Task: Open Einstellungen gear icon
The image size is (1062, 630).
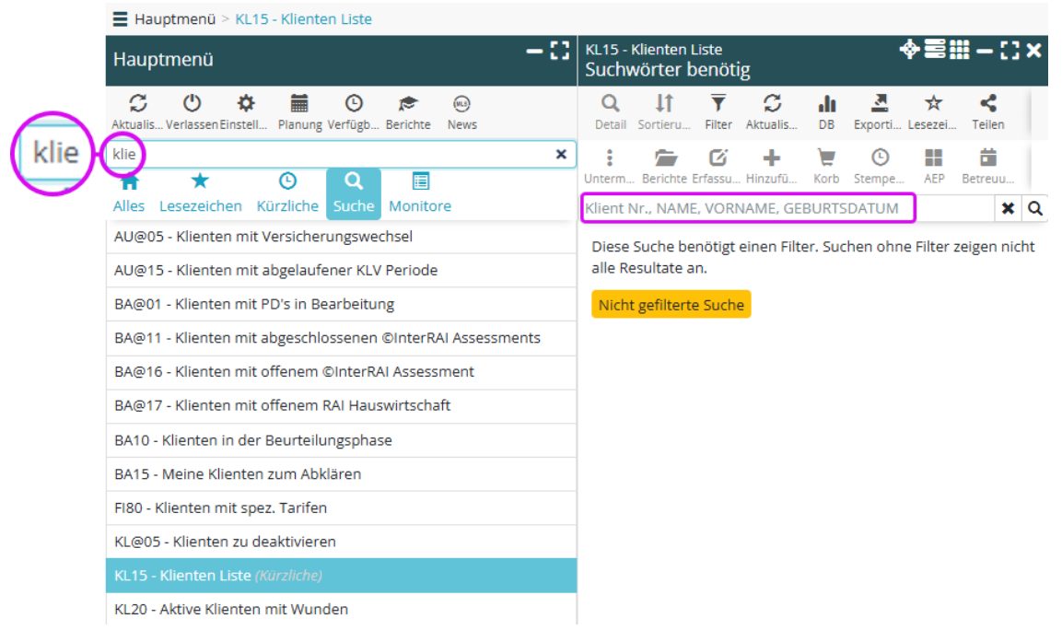Action: (246, 104)
